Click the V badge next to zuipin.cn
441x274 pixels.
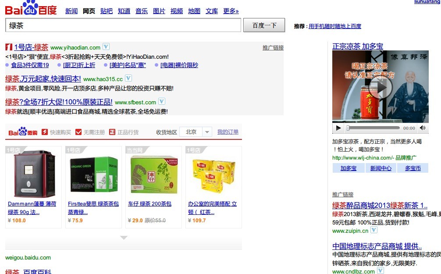coord(373,230)
